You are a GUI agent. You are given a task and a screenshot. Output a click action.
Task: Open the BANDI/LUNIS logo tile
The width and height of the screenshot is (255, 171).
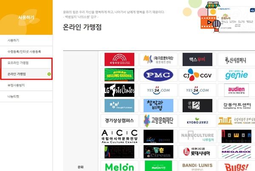tap(197, 166)
